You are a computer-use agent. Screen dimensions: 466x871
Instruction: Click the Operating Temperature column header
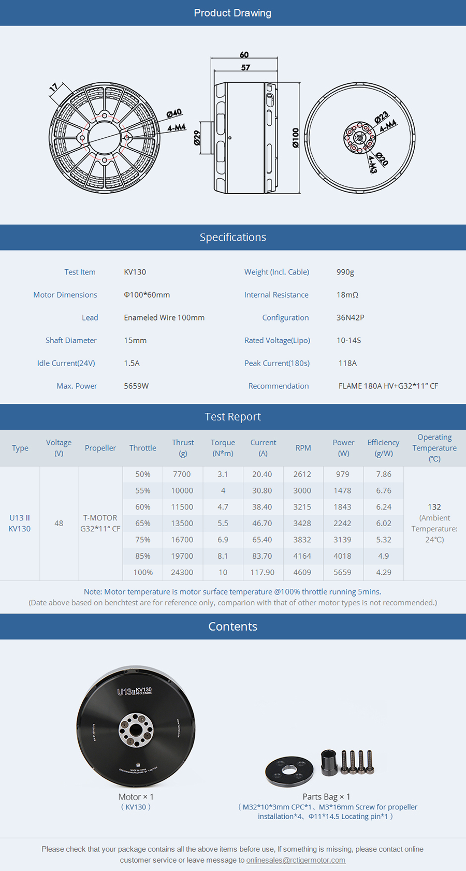[434, 448]
